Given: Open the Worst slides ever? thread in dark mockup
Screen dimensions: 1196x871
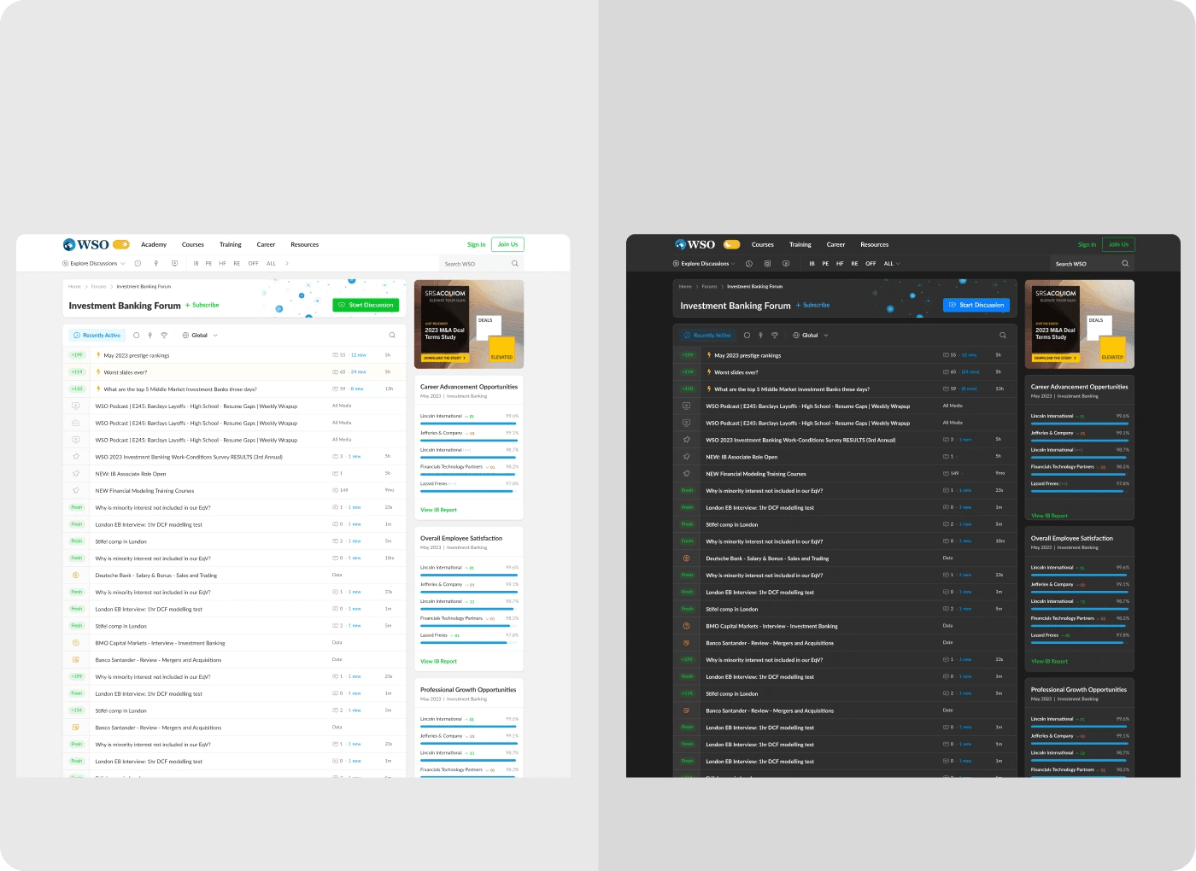Looking at the screenshot, I should [736, 372].
